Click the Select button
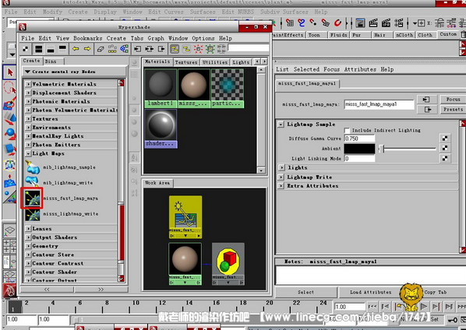 tap(305, 293)
